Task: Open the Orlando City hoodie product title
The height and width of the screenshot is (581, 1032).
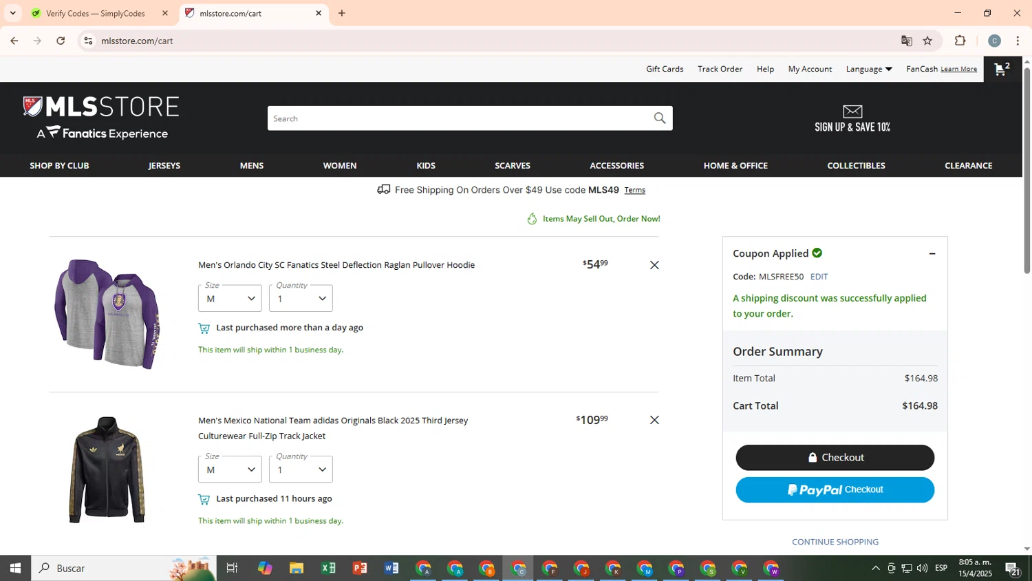Action: (x=336, y=265)
